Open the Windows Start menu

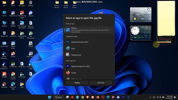point(50,97)
